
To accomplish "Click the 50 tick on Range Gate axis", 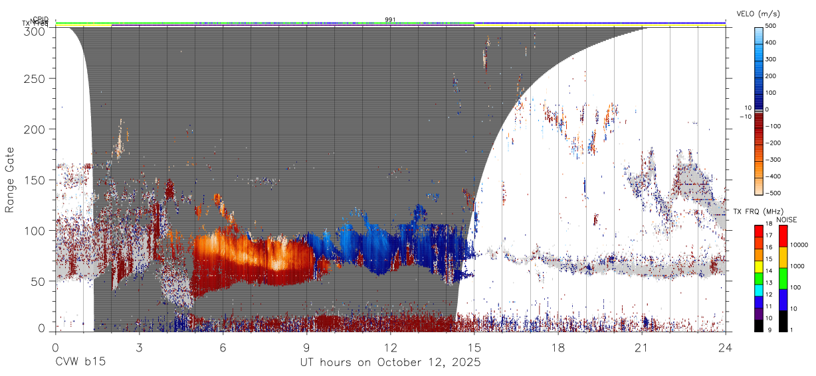I will [x=39, y=281].
